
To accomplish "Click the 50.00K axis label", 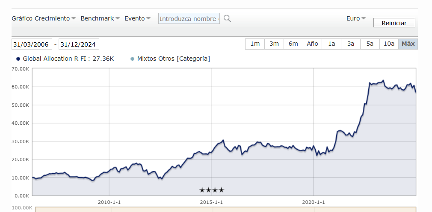I will point(21,105).
